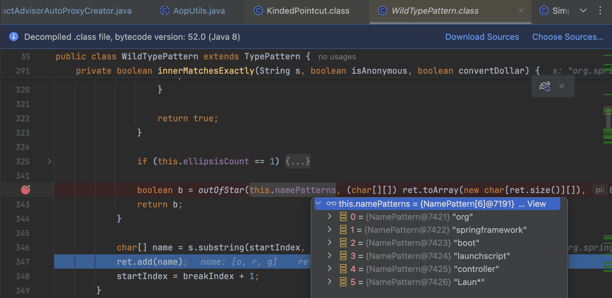This screenshot has height=298, width=612.
Task: Click the array icon beside "controller"
Action: (343, 269)
